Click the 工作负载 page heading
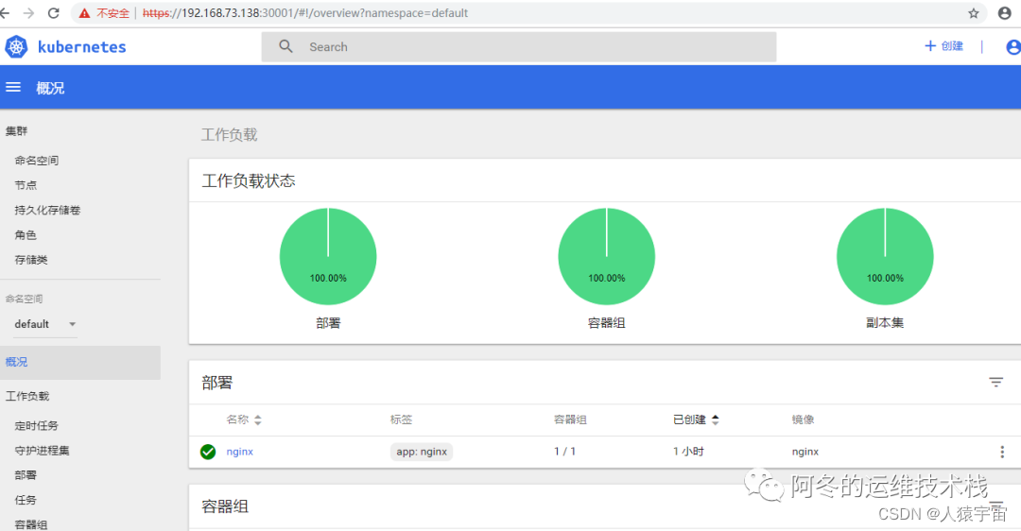This screenshot has width=1021, height=531. [229, 135]
